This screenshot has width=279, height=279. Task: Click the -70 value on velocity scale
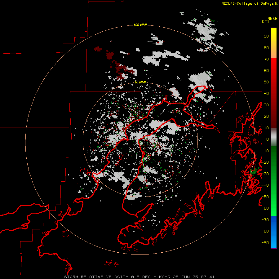click(x=265, y=220)
